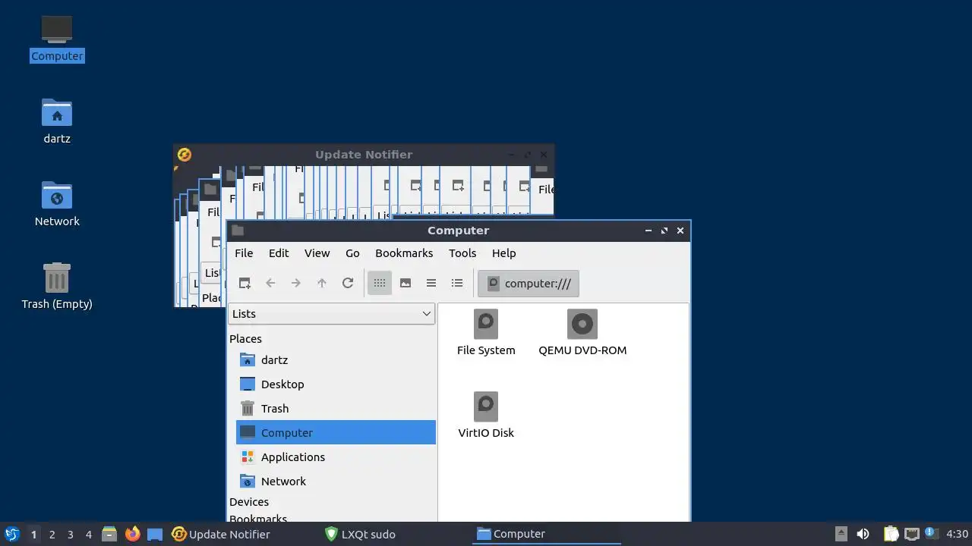Go back using the left arrow
This screenshot has height=546, width=972.
pyautogui.click(x=270, y=283)
